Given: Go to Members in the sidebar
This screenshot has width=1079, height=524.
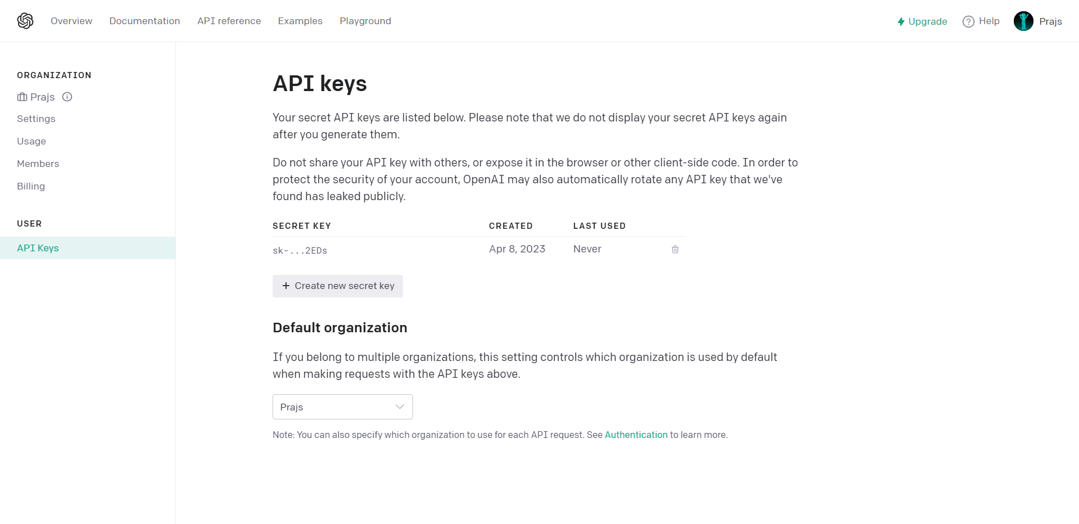Looking at the screenshot, I should (38, 164).
